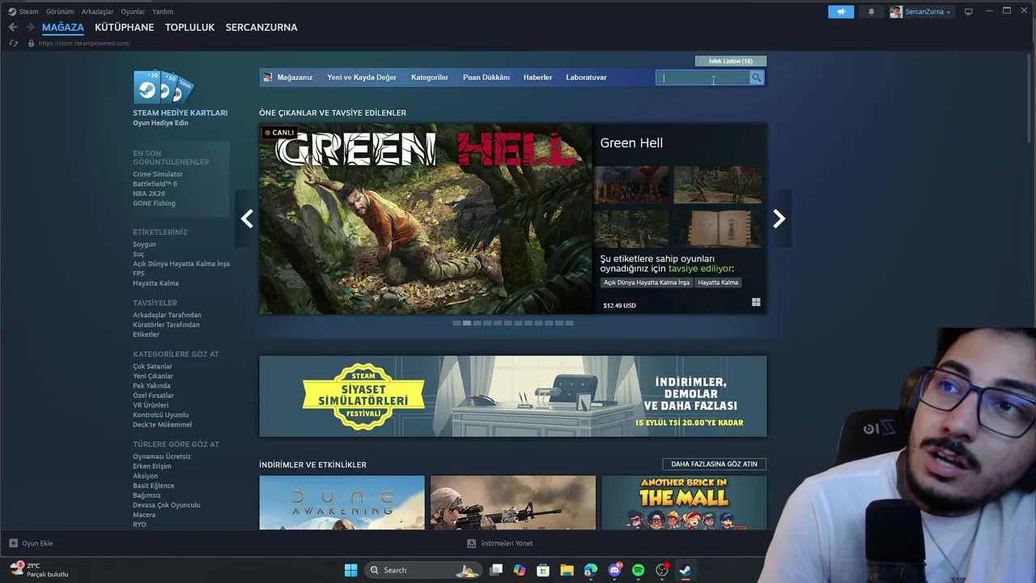Reload the store page with refresh icon
1036x583 pixels.
[x=14, y=43]
